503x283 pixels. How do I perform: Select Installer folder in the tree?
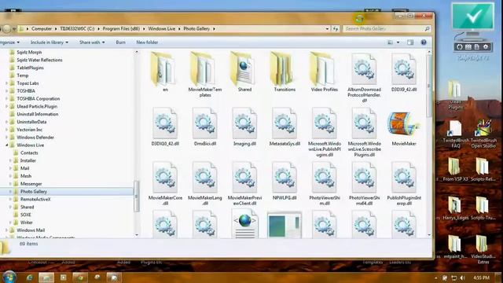pyautogui.click(x=28, y=160)
